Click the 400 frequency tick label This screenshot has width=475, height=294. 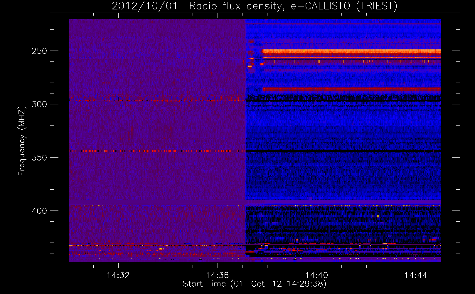pos(39,211)
